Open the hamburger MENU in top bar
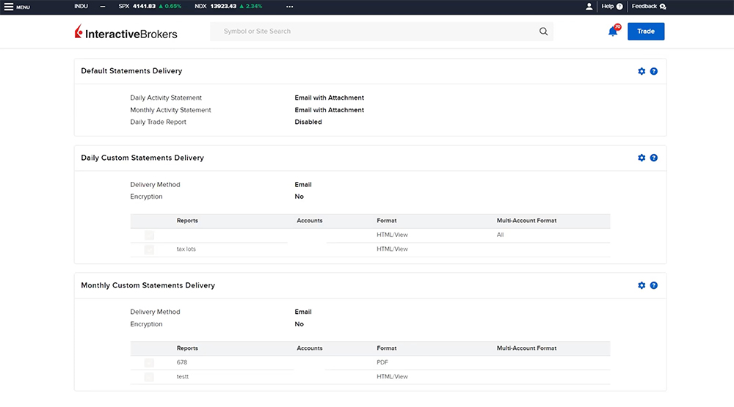The image size is (734, 407). click(x=17, y=7)
